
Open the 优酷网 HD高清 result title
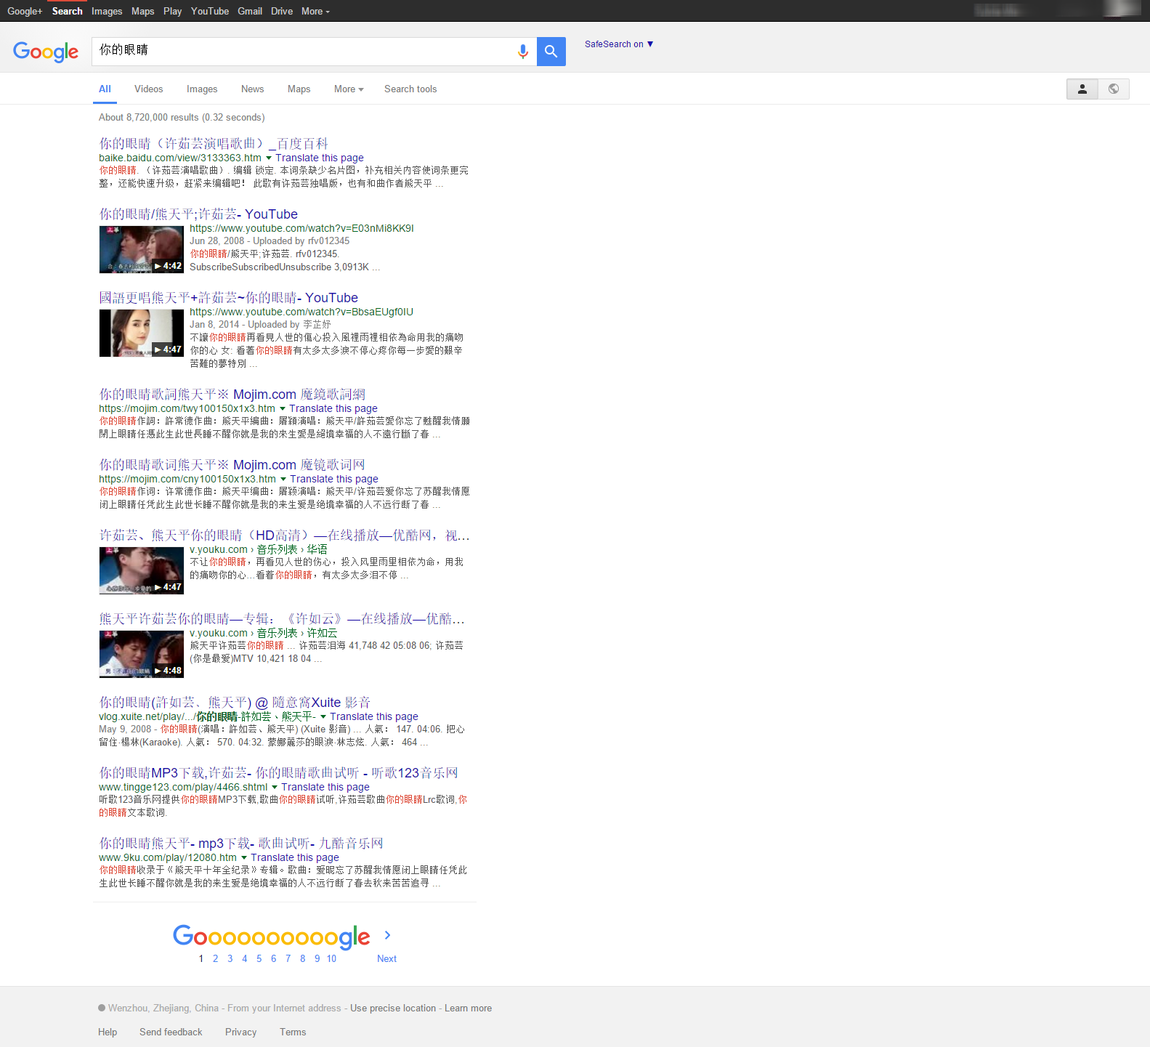[x=284, y=535]
